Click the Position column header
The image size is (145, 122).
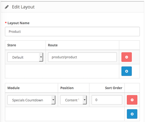[x=67, y=88]
